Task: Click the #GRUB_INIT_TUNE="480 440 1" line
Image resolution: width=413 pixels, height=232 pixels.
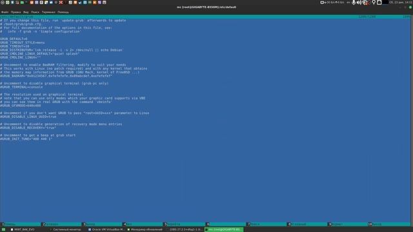Action: click(26, 139)
